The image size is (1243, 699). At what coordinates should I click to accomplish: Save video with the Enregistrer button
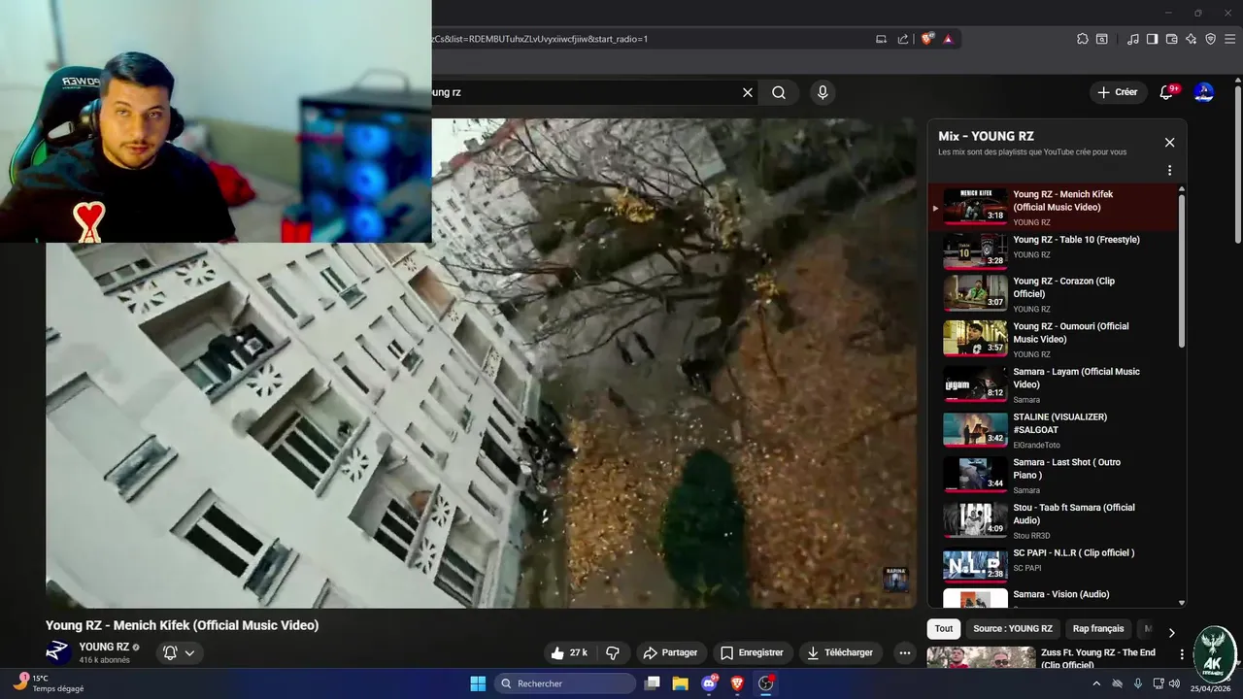point(752,652)
